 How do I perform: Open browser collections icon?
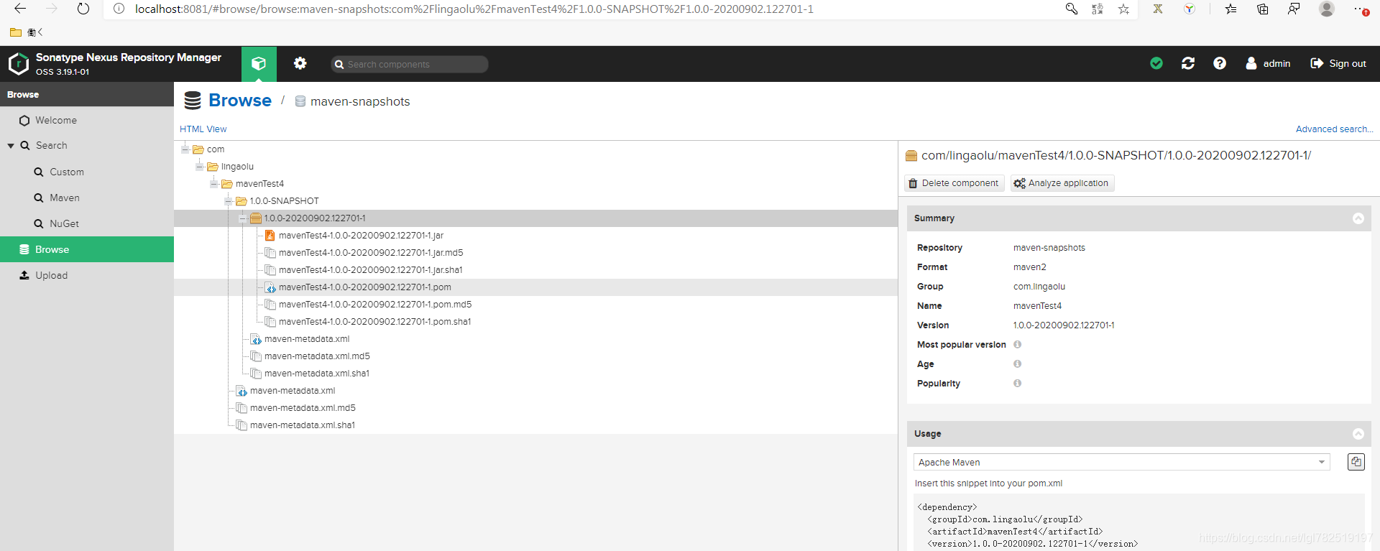(1262, 9)
